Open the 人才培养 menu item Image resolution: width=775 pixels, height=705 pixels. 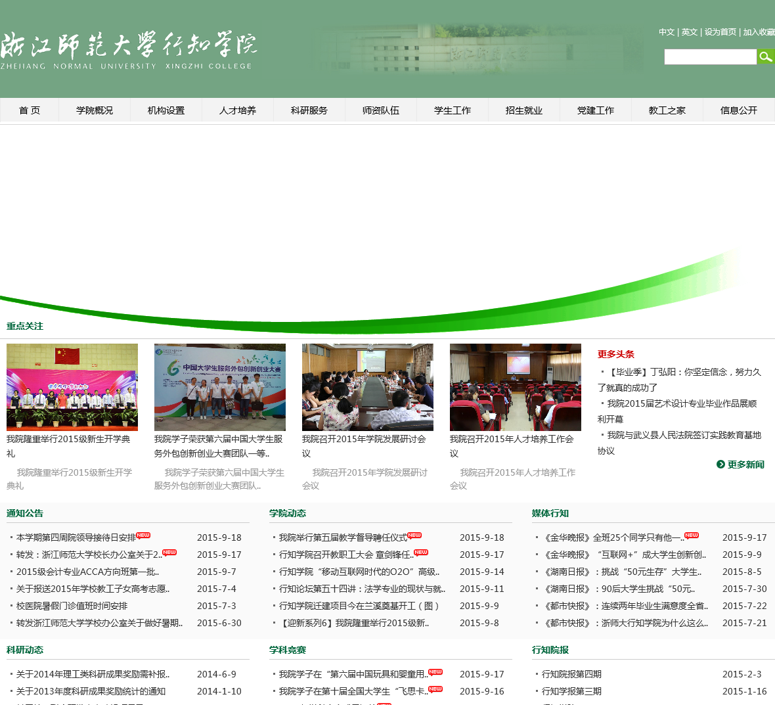238,110
